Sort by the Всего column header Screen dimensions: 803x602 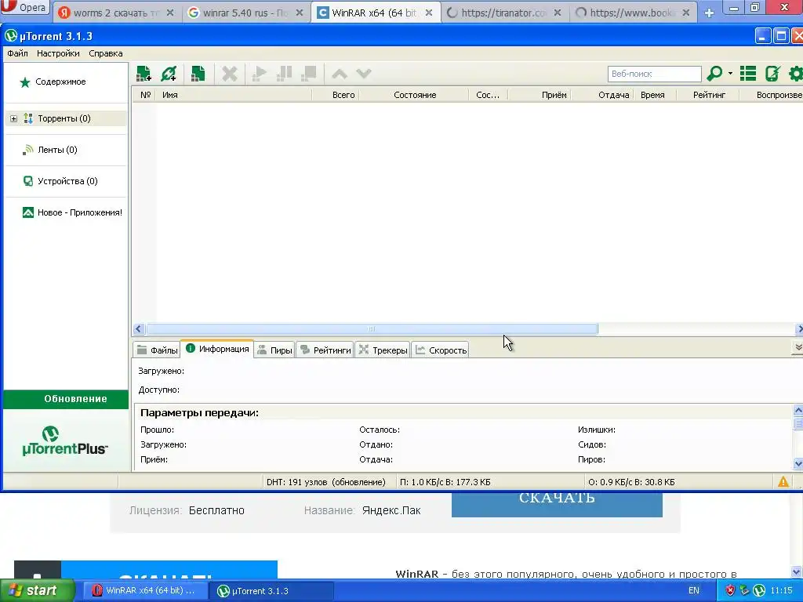pos(336,95)
